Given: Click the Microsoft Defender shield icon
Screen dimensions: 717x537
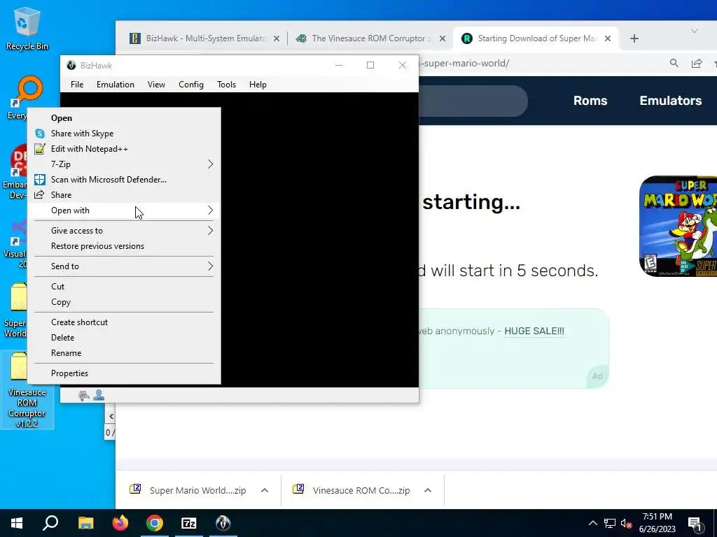Looking at the screenshot, I should point(40,180).
